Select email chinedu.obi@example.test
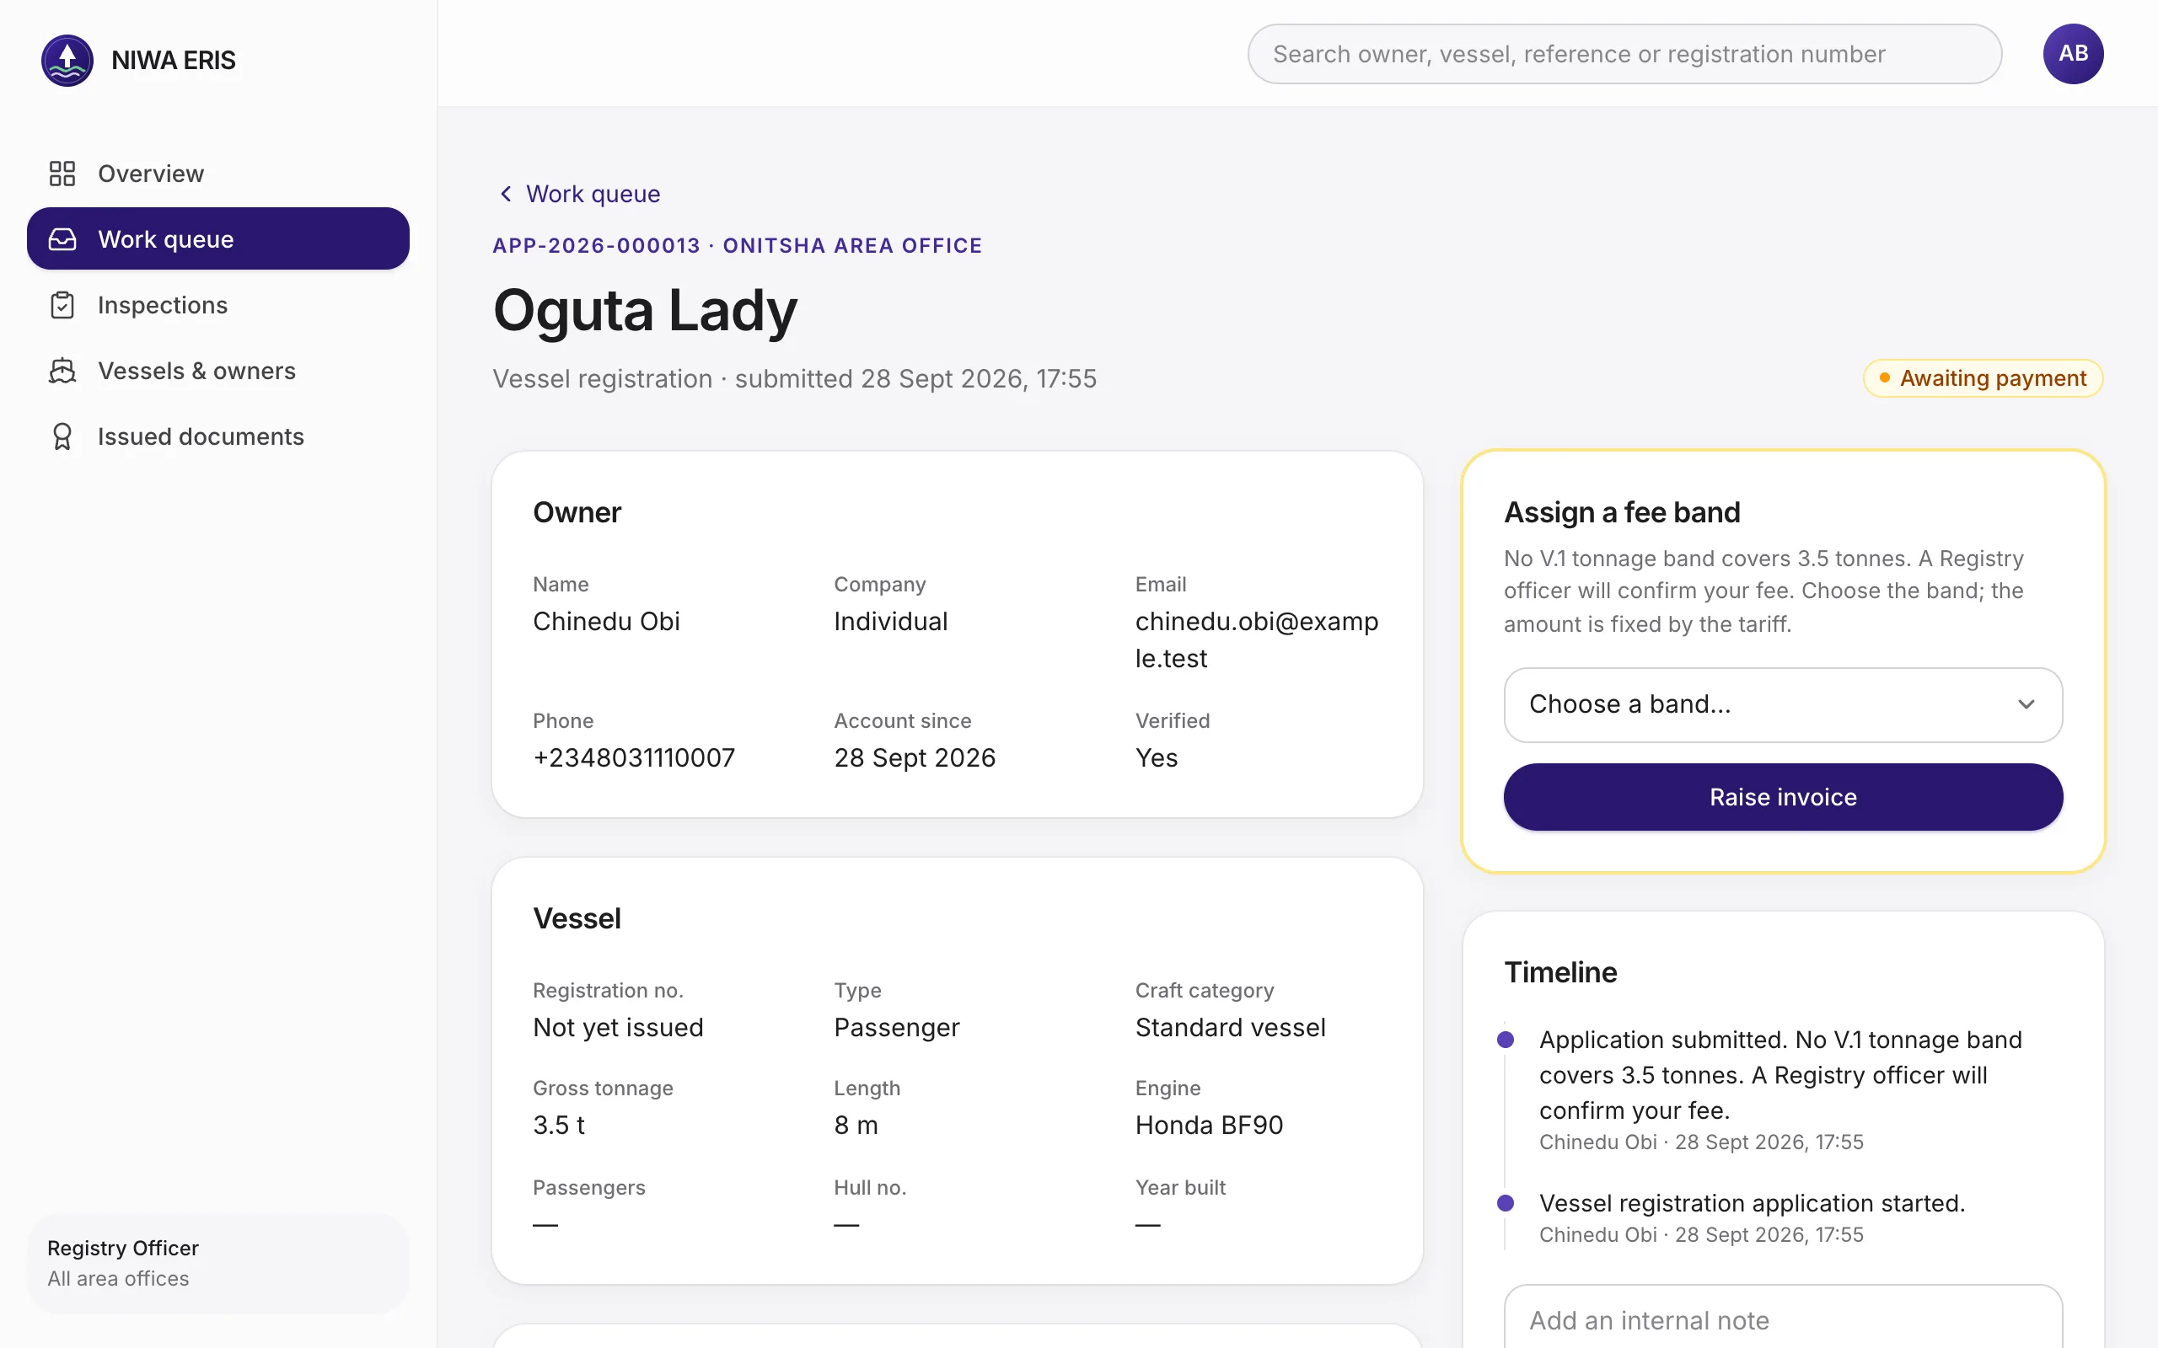 point(1257,639)
